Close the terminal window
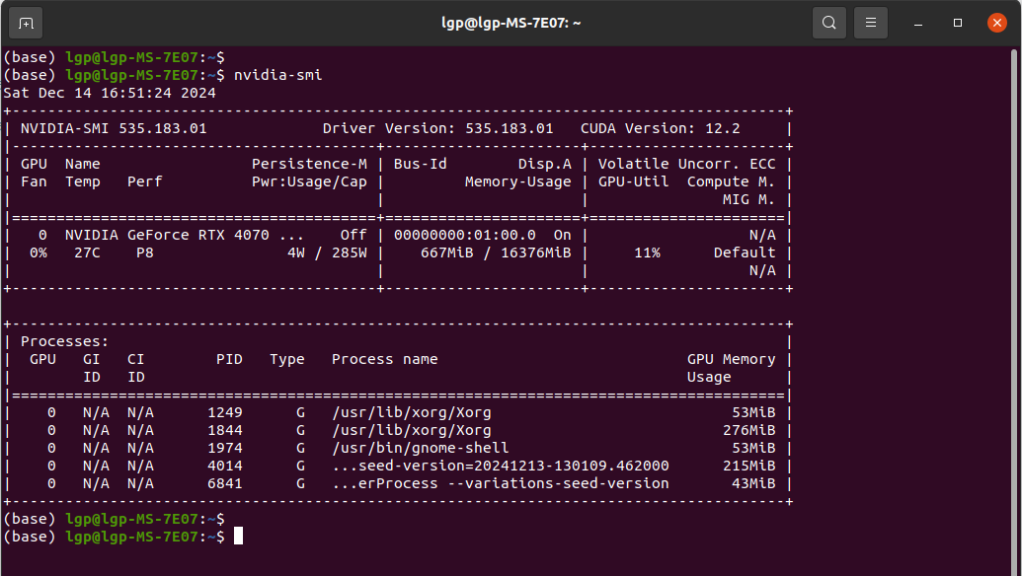Screen dimensions: 1022x576 coord(997,24)
